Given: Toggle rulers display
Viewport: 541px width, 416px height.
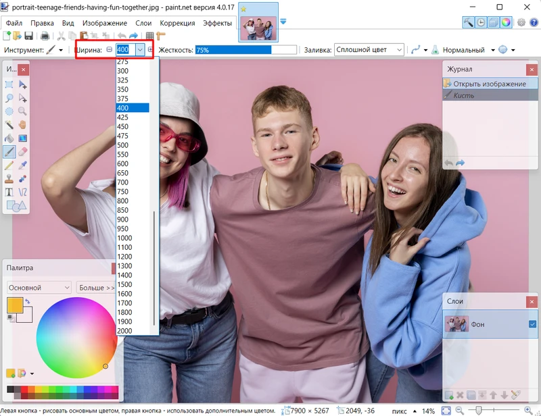Looking at the screenshot, I should (161, 36).
